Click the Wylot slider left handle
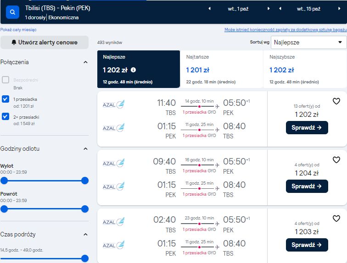Viewport: 347px width, 263px height. [4, 181]
